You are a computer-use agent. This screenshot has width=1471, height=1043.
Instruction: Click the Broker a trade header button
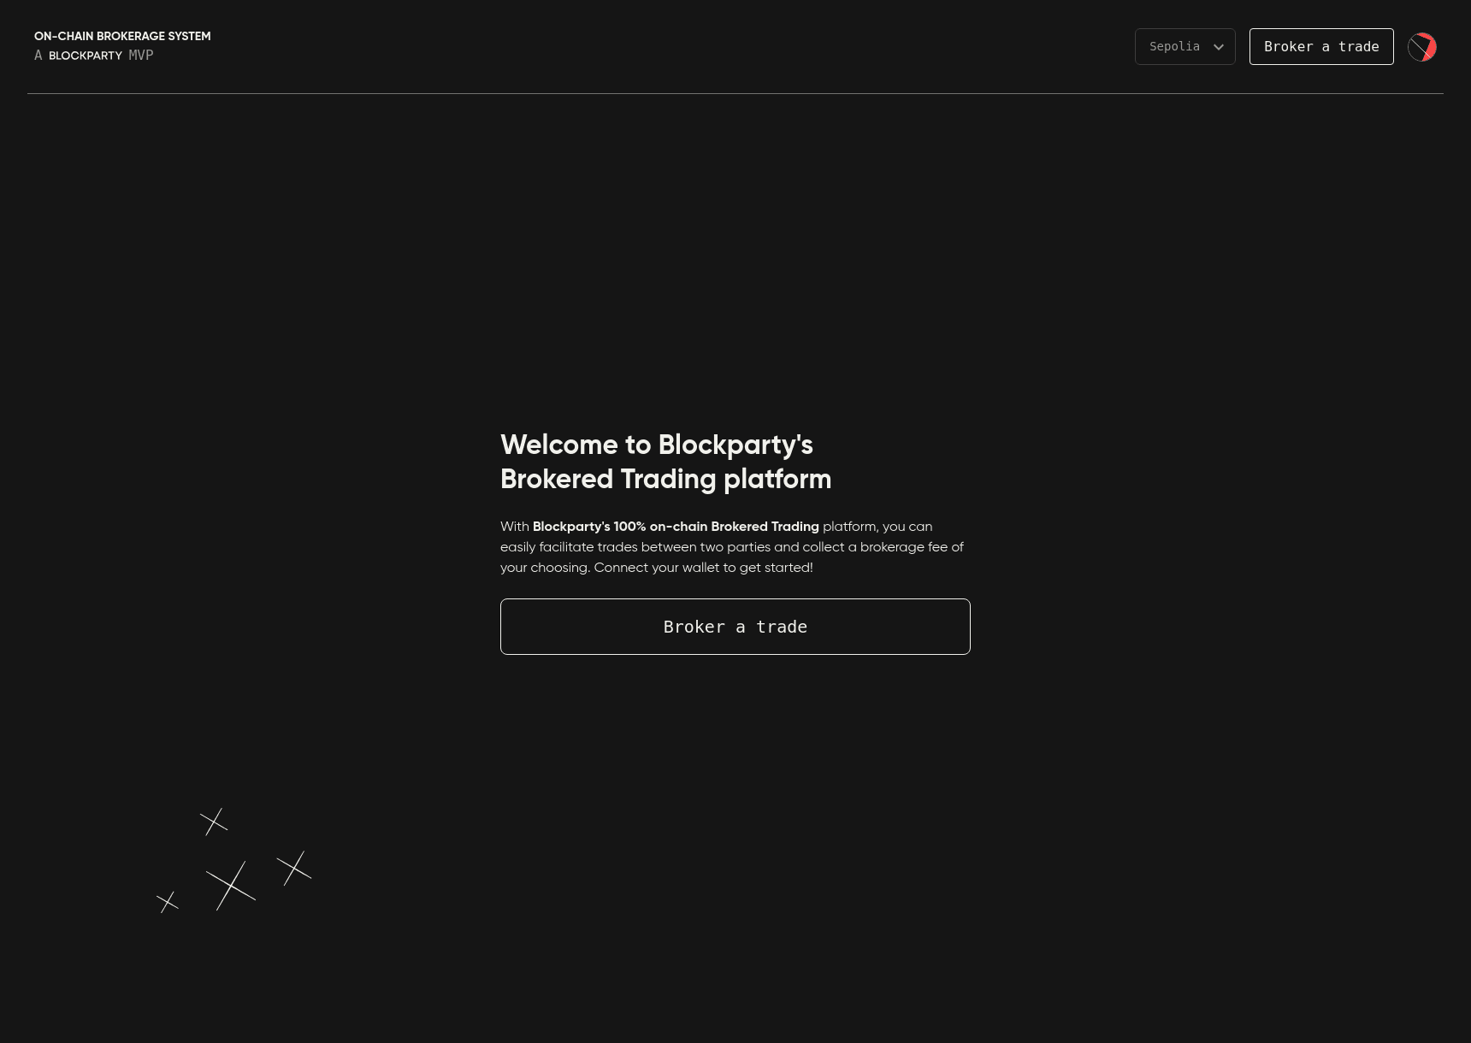coord(1321,46)
